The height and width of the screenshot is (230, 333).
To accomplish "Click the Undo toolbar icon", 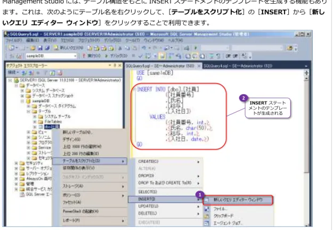I will click(x=144, y=48).
